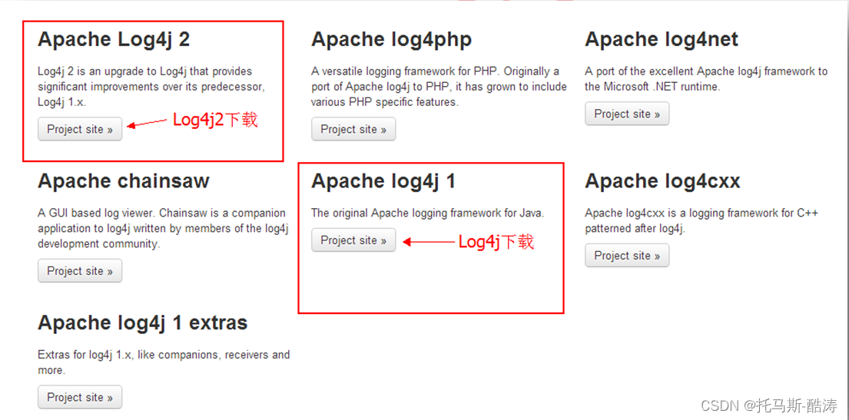Viewport: 849px width, 420px height.
Task: Click the GUI based log viewer description
Action: pos(162,228)
